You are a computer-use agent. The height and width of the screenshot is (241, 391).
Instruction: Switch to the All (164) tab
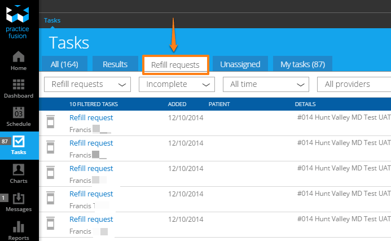tap(64, 64)
